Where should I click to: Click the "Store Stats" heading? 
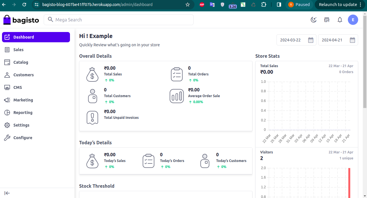coord(267,56)
